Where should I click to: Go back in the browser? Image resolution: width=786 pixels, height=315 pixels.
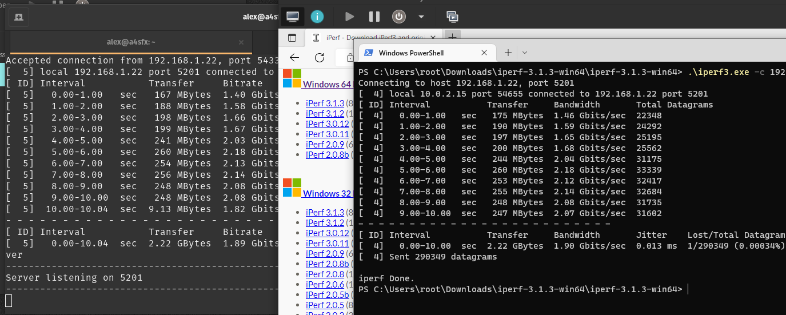click(294, 57)
